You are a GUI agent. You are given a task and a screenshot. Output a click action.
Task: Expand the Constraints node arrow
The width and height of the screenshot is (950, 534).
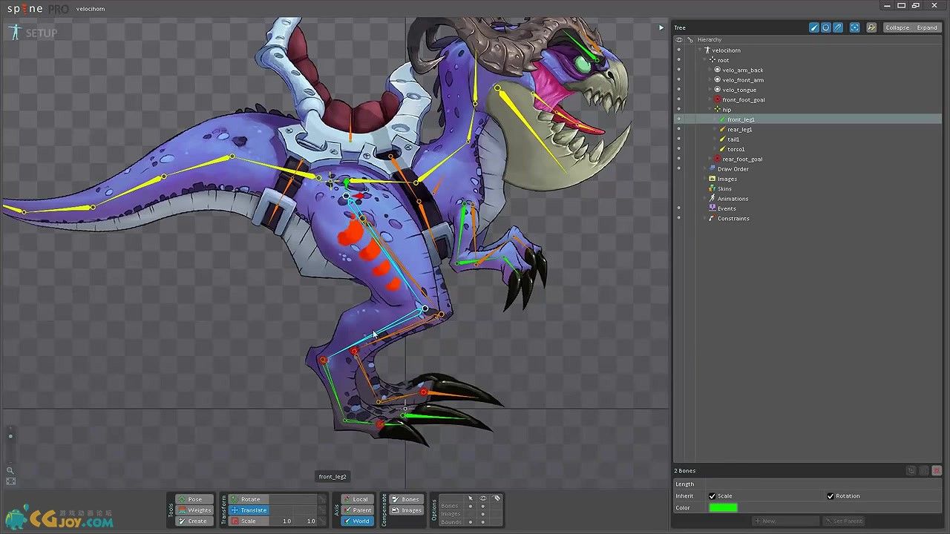704,218
